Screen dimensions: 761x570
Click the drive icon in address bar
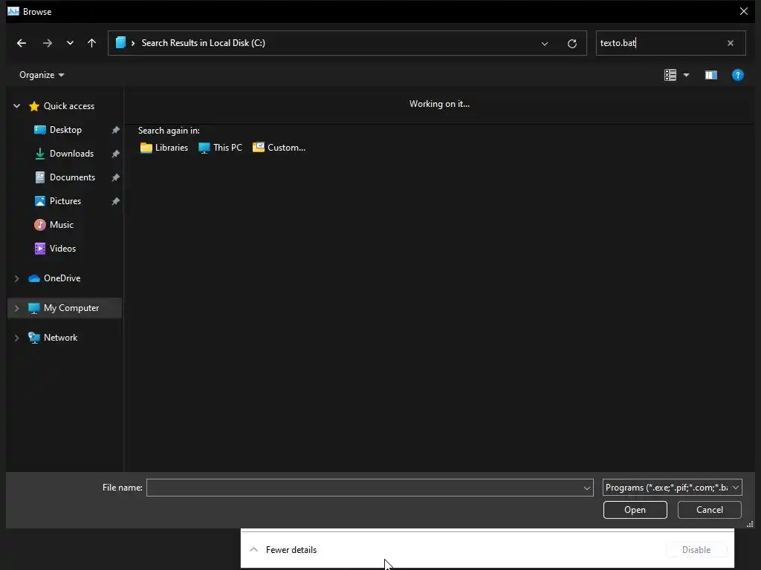120,42
